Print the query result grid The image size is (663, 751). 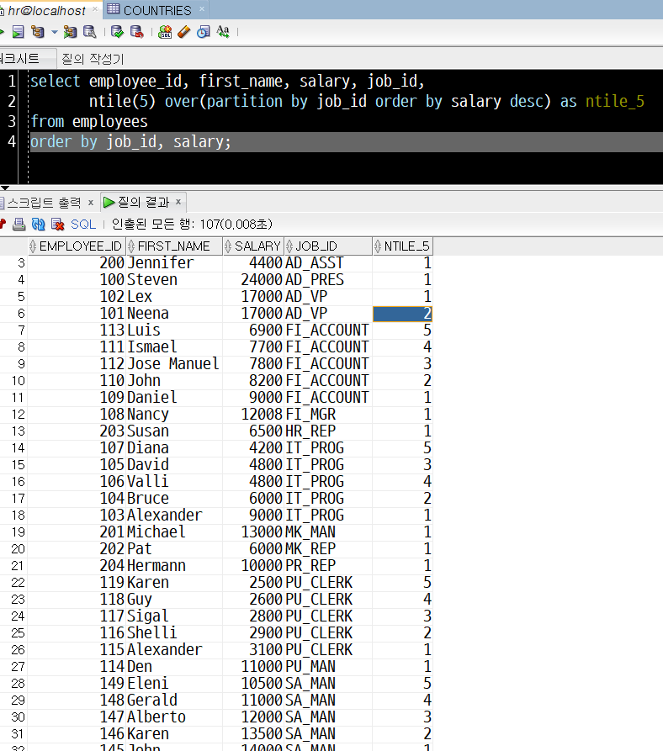(x=19, y=225)
